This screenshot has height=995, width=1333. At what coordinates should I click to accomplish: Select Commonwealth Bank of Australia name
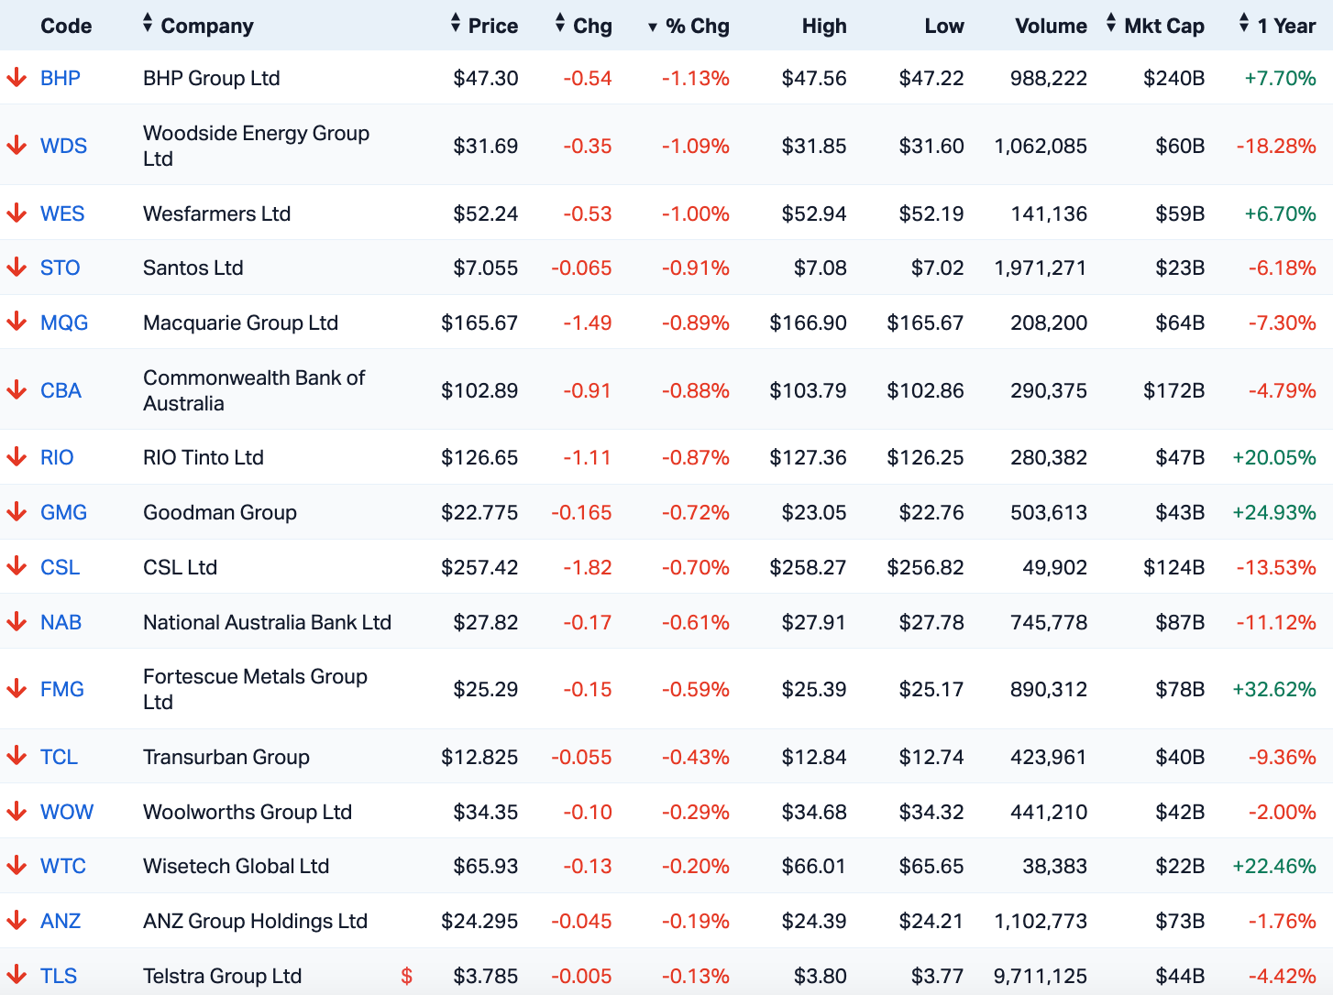[x=254, y=390]
